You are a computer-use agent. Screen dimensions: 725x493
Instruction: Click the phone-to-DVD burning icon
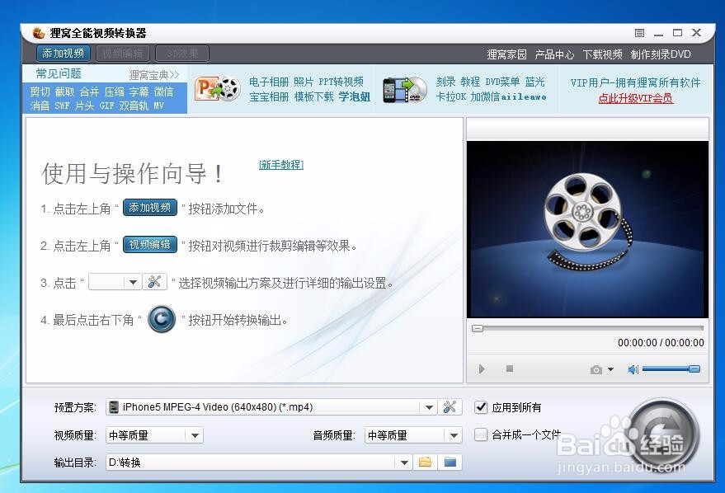pos(405,89)
